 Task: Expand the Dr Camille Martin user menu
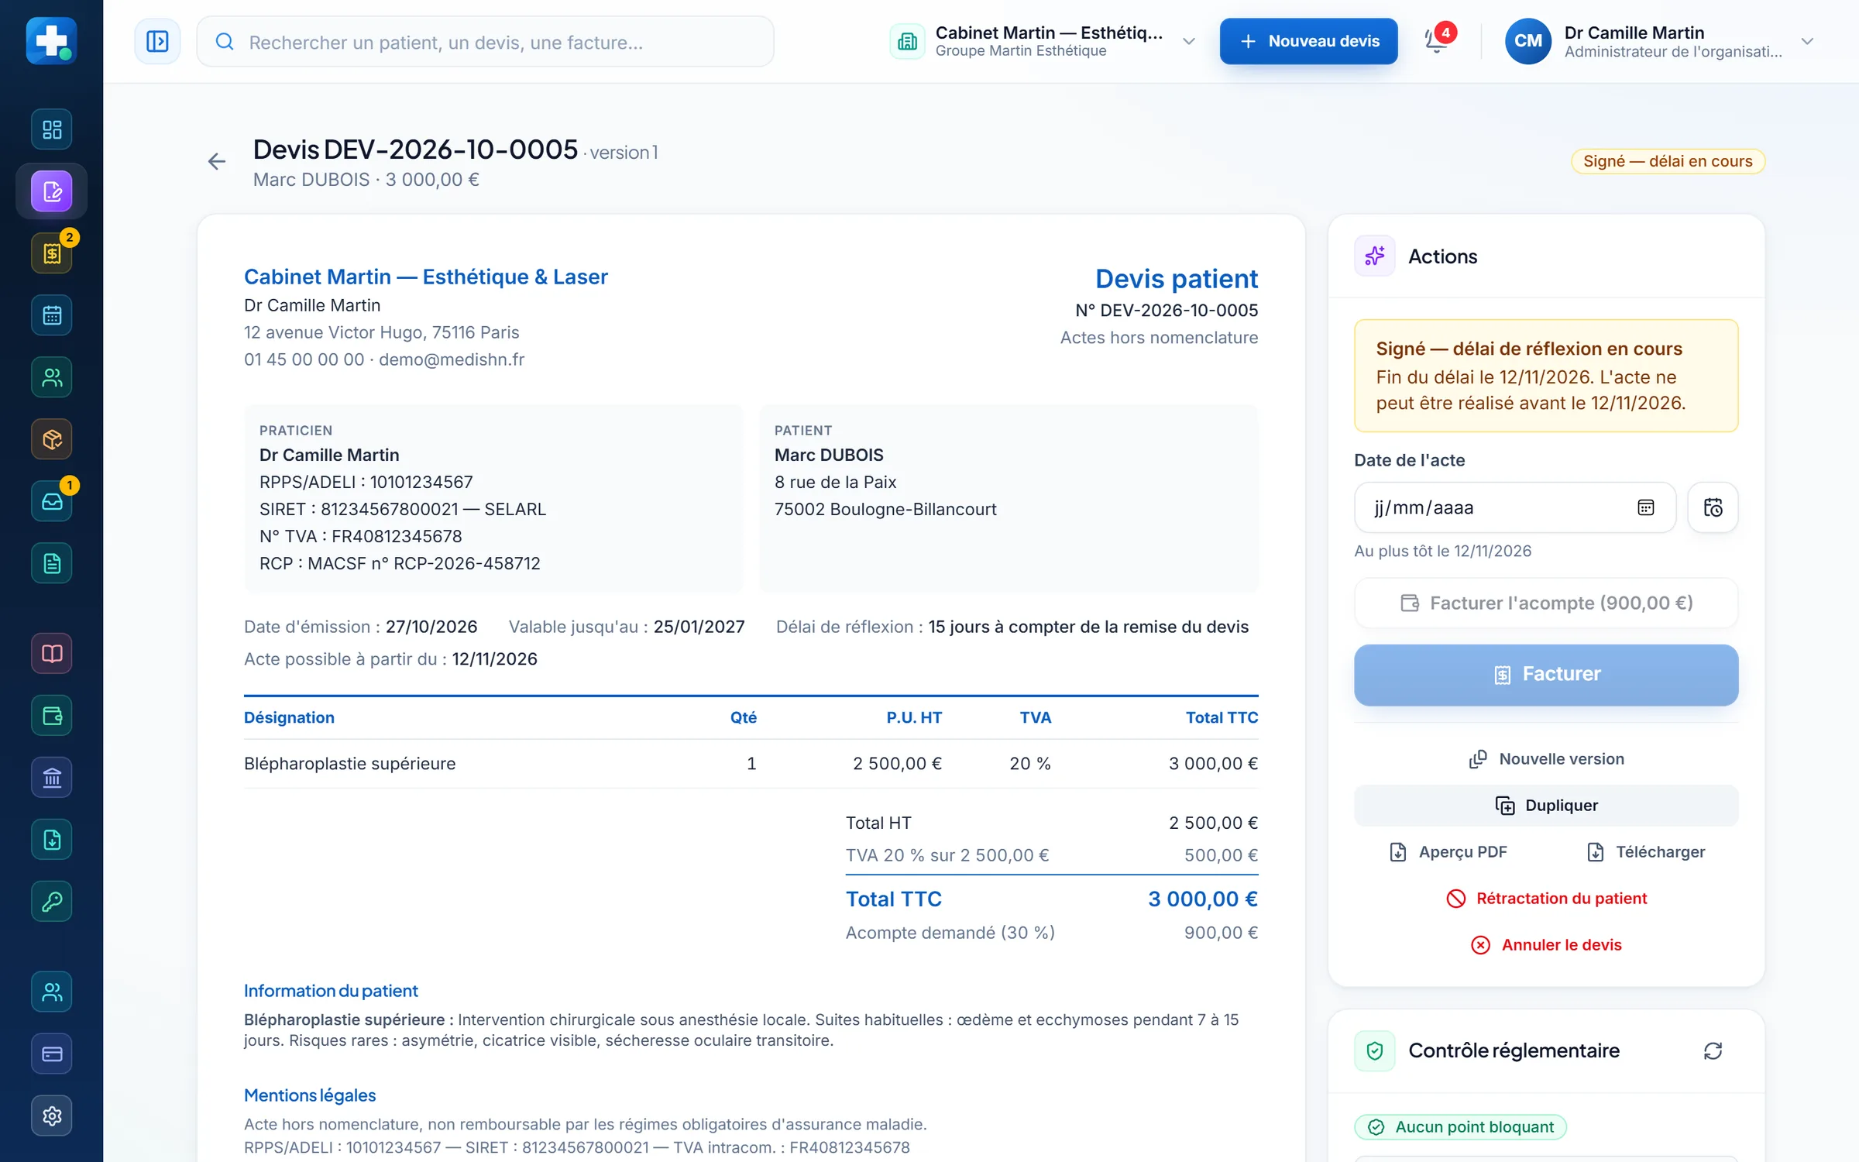(1658, 41)
